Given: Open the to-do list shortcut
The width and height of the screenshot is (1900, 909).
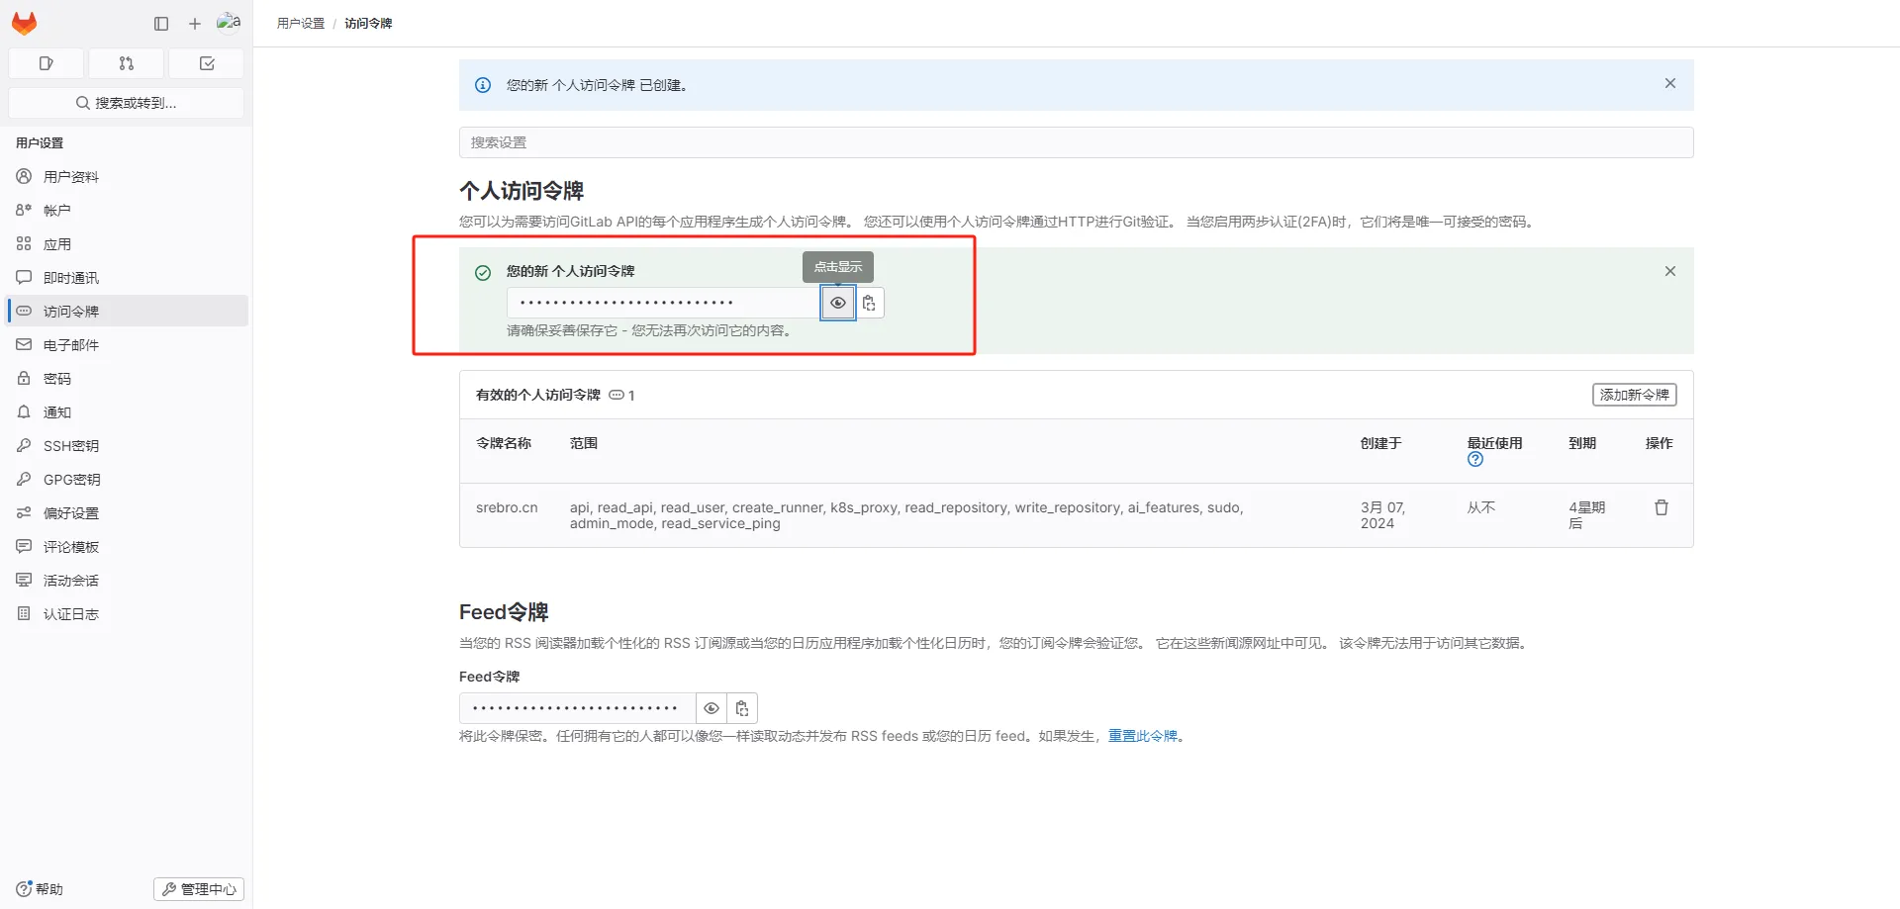Looking at the screenshot, I should (207, 63).
